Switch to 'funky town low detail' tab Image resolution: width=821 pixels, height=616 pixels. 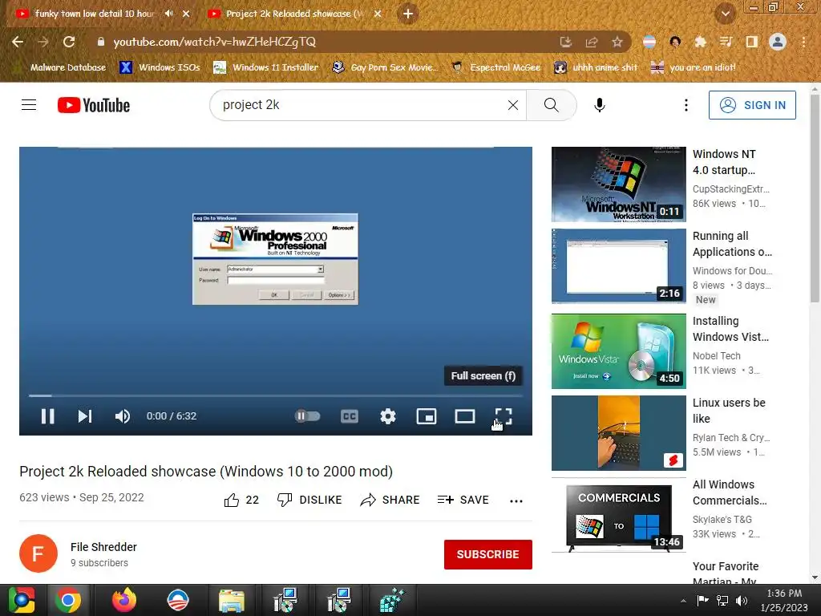click(95, 14)
